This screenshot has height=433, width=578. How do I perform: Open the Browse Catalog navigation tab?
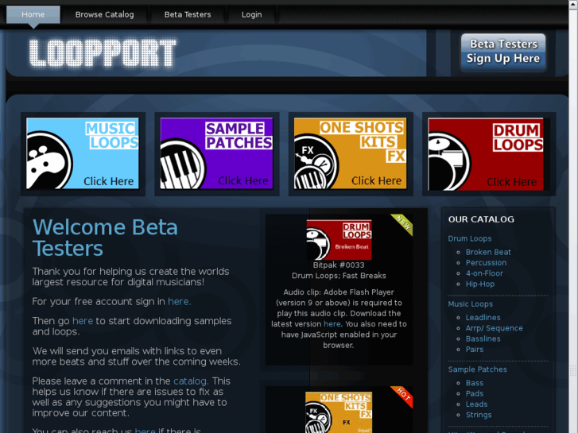point(104,15)
